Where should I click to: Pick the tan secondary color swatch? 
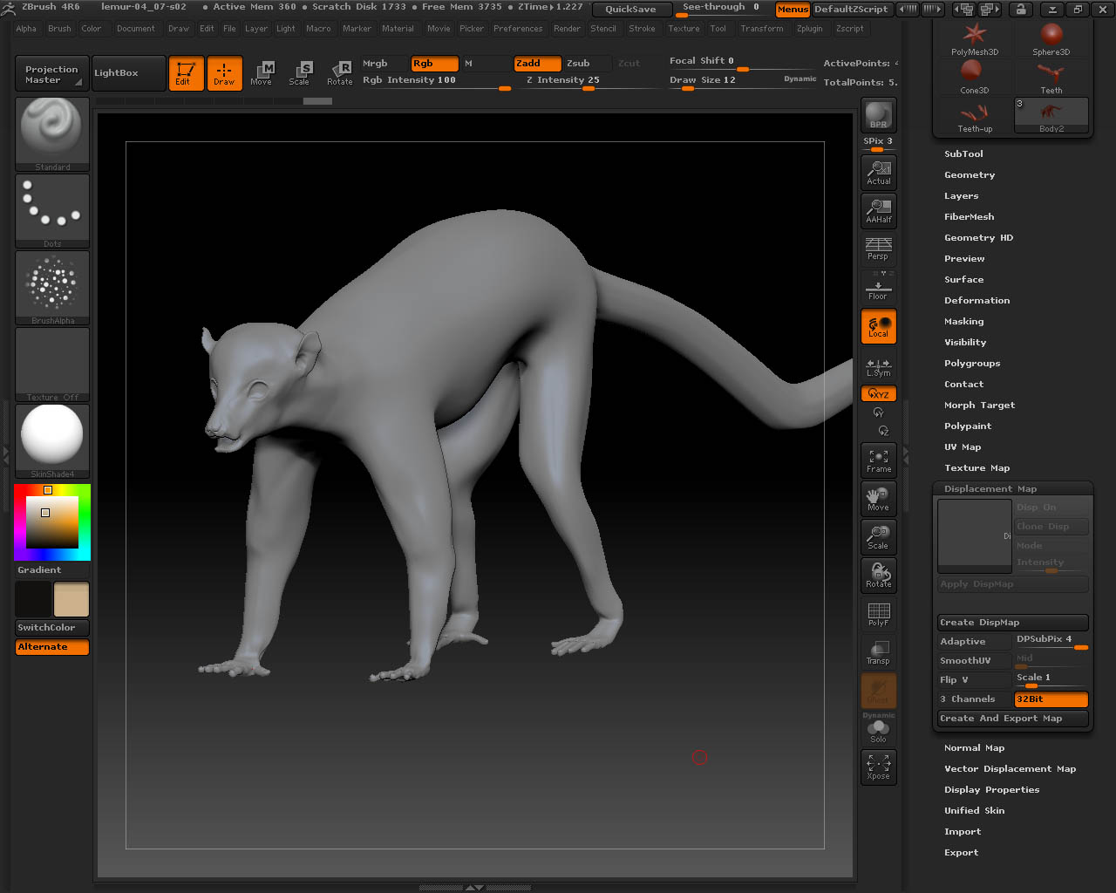pos(71,600)
